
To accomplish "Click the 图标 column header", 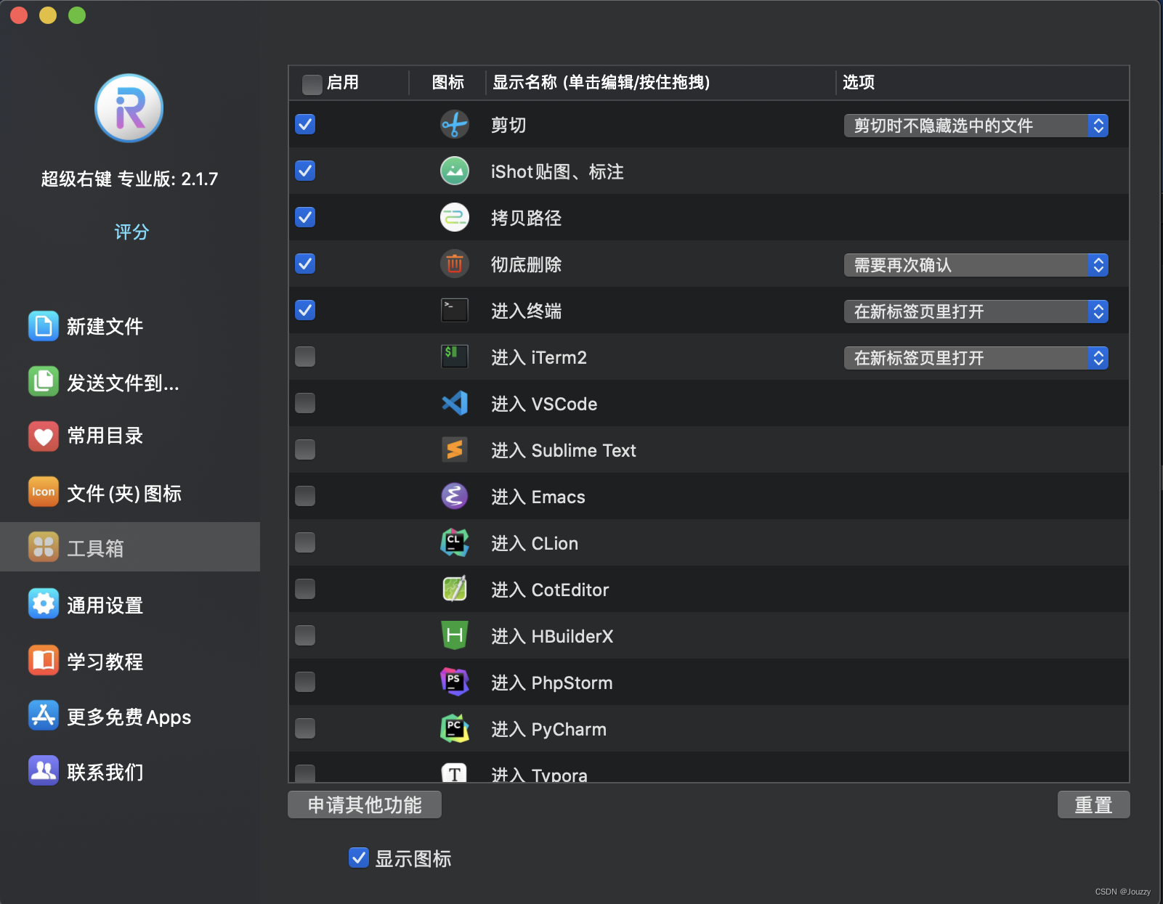I will (447, 82).
